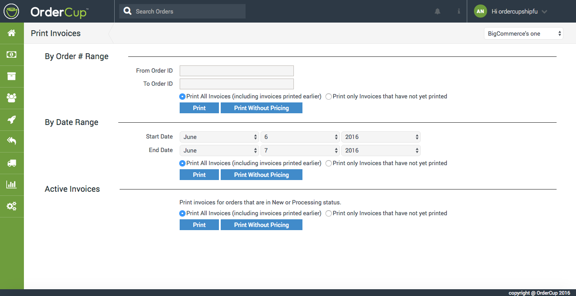Click Print in Active Invoices section
The height and width of the screenshot is (296, 576).
click(199, 225)
